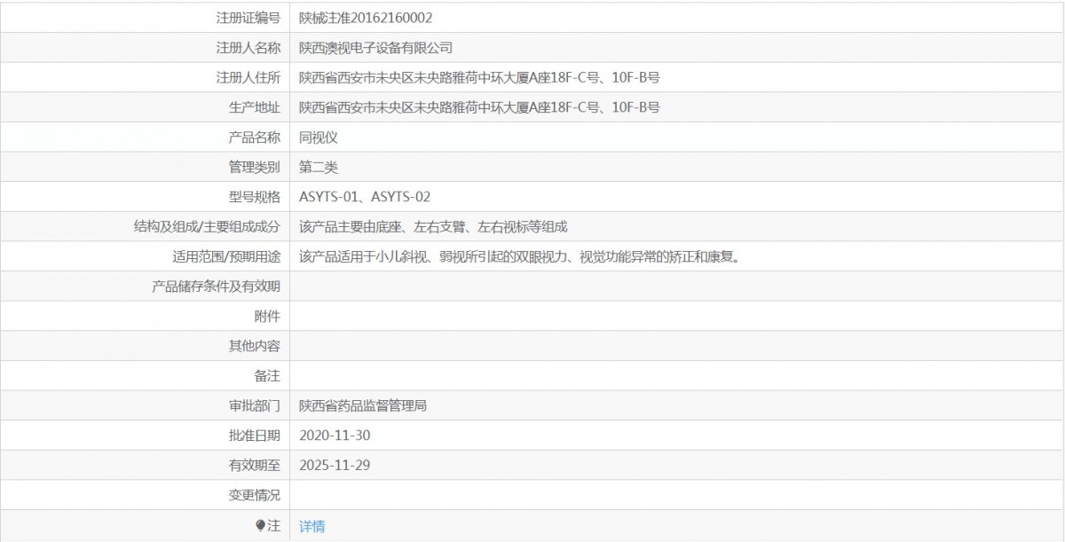The width and height of the screenshot is (1065, 542).
Task: Click the 注册人名称 label
Action: coord(248,47)
